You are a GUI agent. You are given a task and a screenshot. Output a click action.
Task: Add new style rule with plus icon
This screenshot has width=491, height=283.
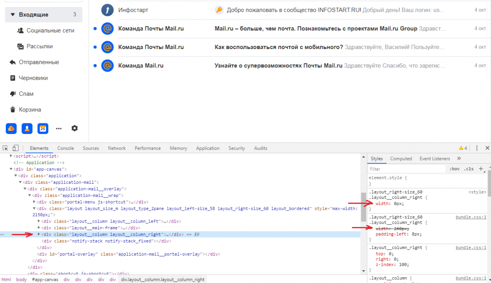click(481, 169)
